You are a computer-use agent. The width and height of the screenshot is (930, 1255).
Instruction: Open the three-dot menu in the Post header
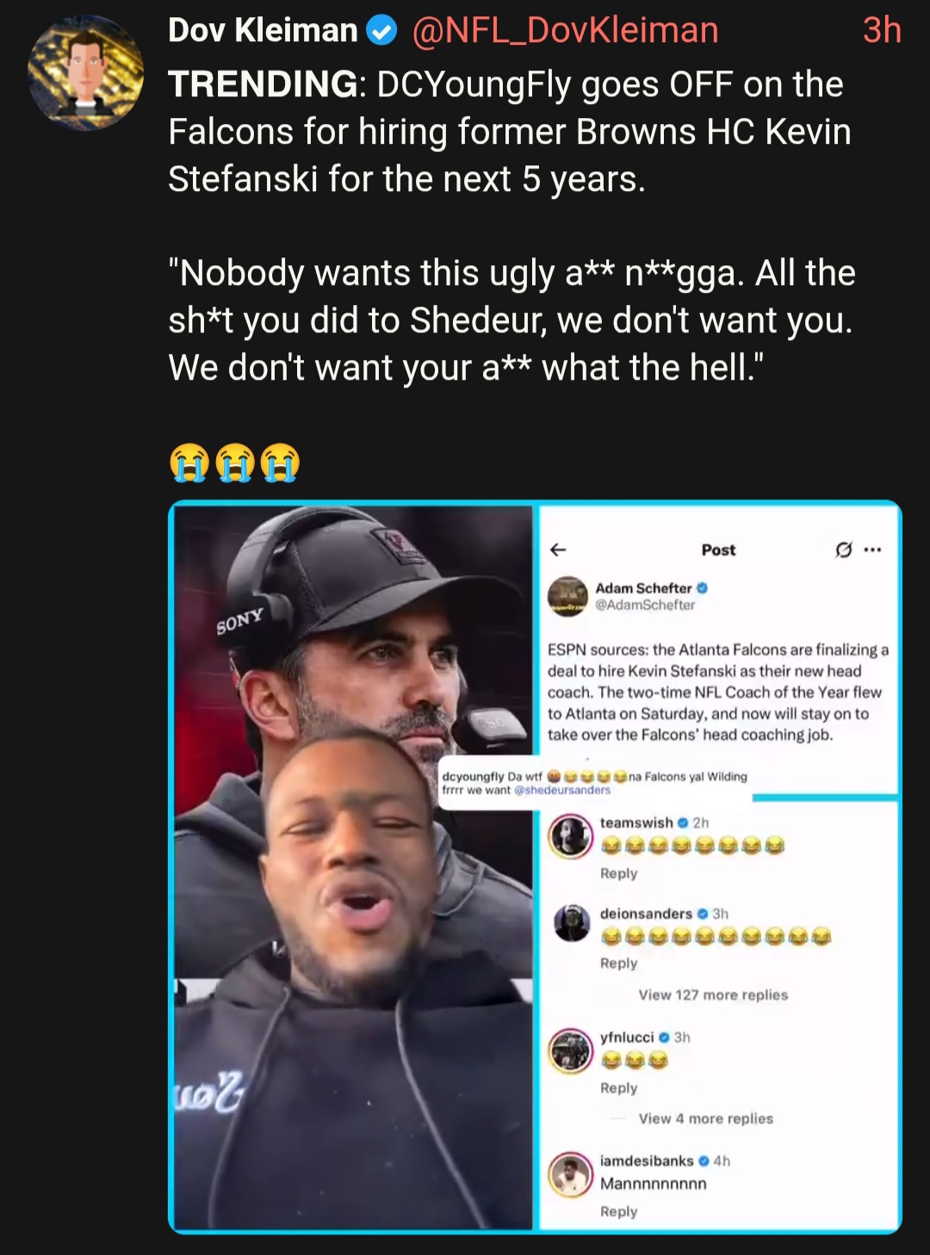coord(872,550)
